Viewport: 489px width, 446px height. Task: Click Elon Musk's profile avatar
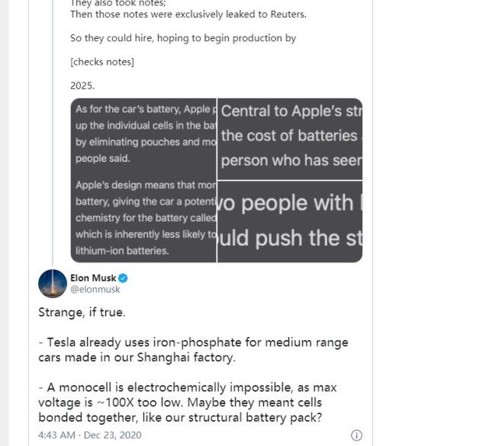click(53, 284)
